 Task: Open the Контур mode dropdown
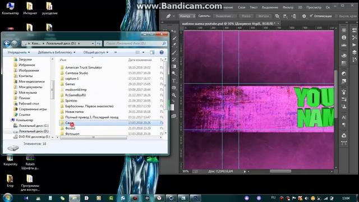[187, 16]
